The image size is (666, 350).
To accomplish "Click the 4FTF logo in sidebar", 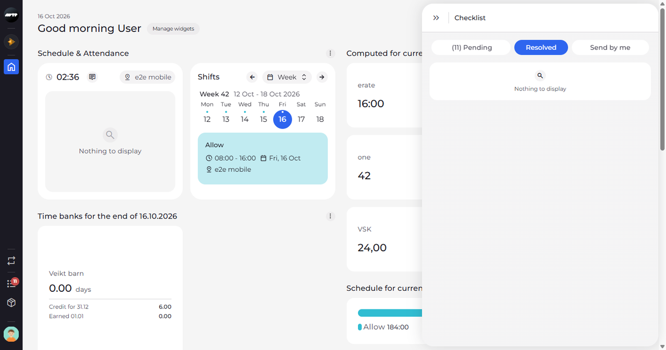I will pyautogui.click(x=11, y=16).
